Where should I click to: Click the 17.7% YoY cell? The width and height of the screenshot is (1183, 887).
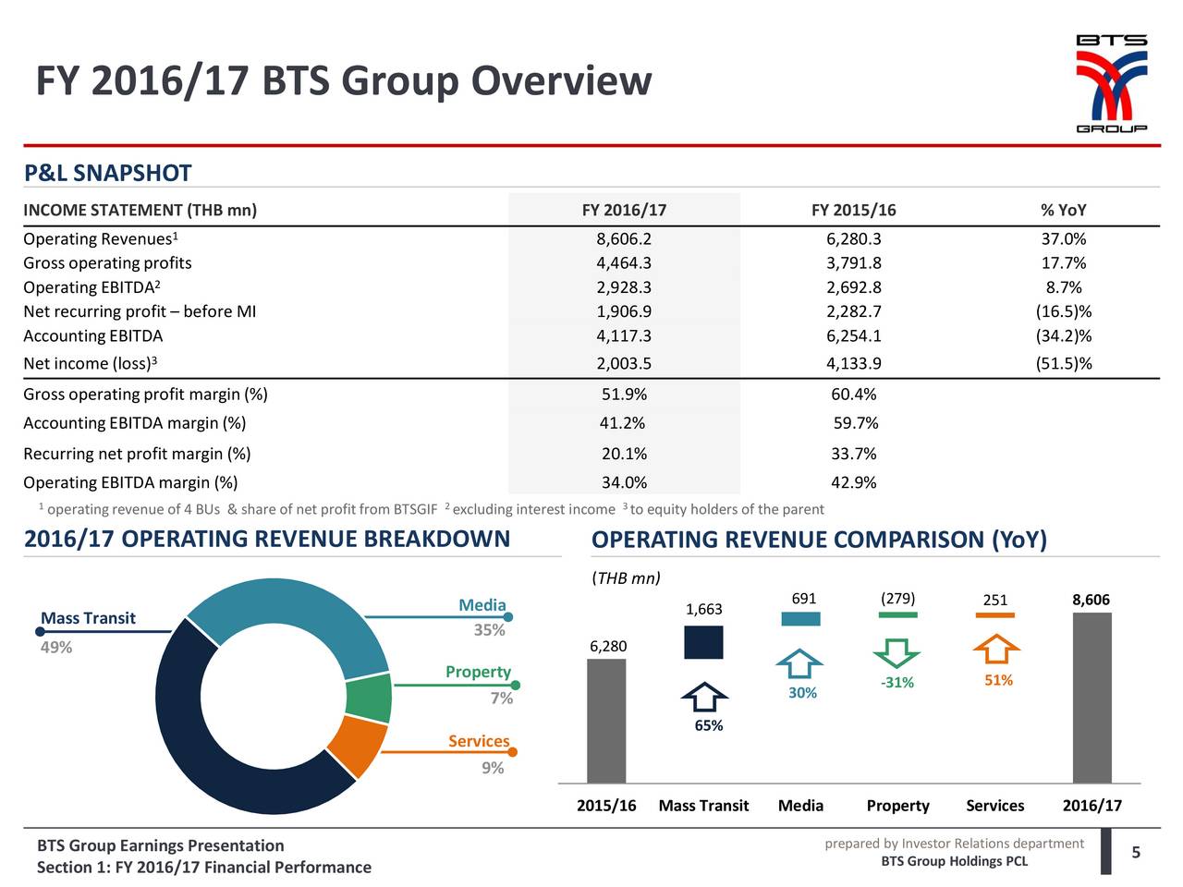click(x=1064, y=263)
